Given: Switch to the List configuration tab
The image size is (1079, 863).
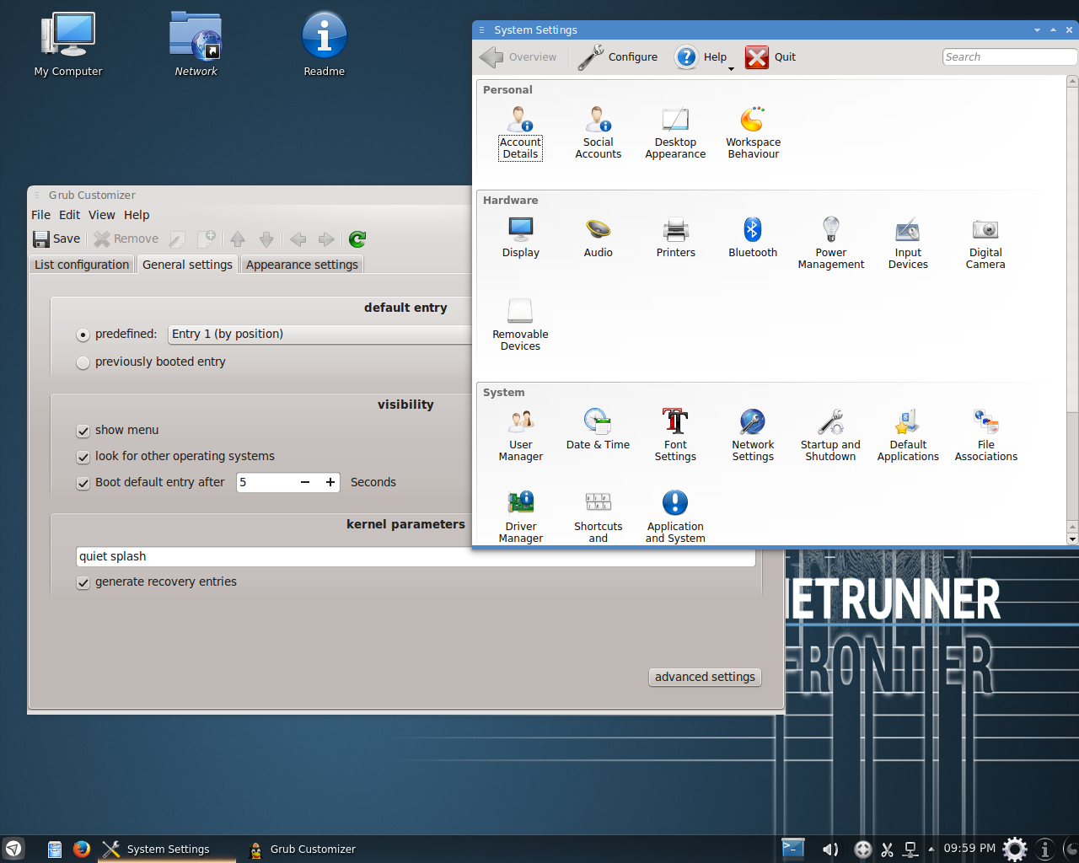Looking at the screenshot, I should point(82,265).
